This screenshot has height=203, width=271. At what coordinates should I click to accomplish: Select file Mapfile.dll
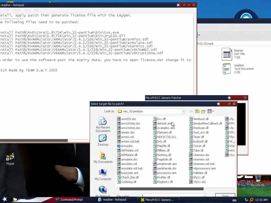pos(162,146)
